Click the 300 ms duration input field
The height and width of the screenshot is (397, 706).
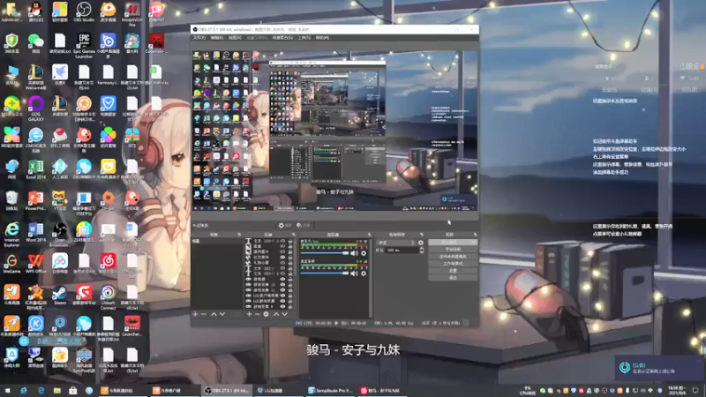click(402, 251)
